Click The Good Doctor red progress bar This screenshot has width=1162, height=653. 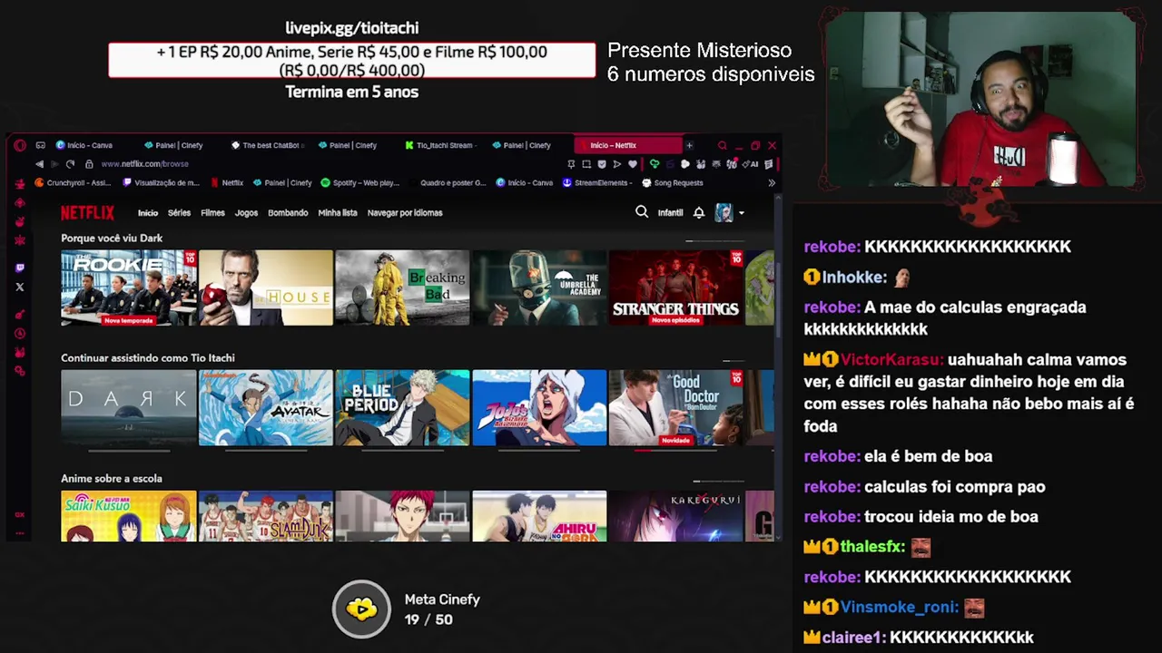tap(676, 449)
